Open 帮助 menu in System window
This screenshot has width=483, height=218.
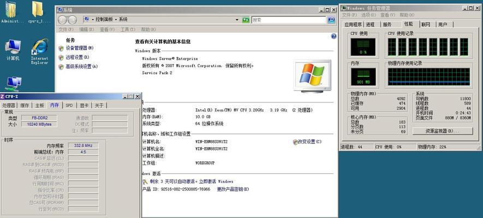click(148, 29)
